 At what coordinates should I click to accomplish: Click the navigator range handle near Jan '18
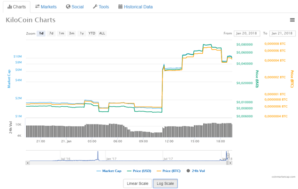(x=228, y=155)
